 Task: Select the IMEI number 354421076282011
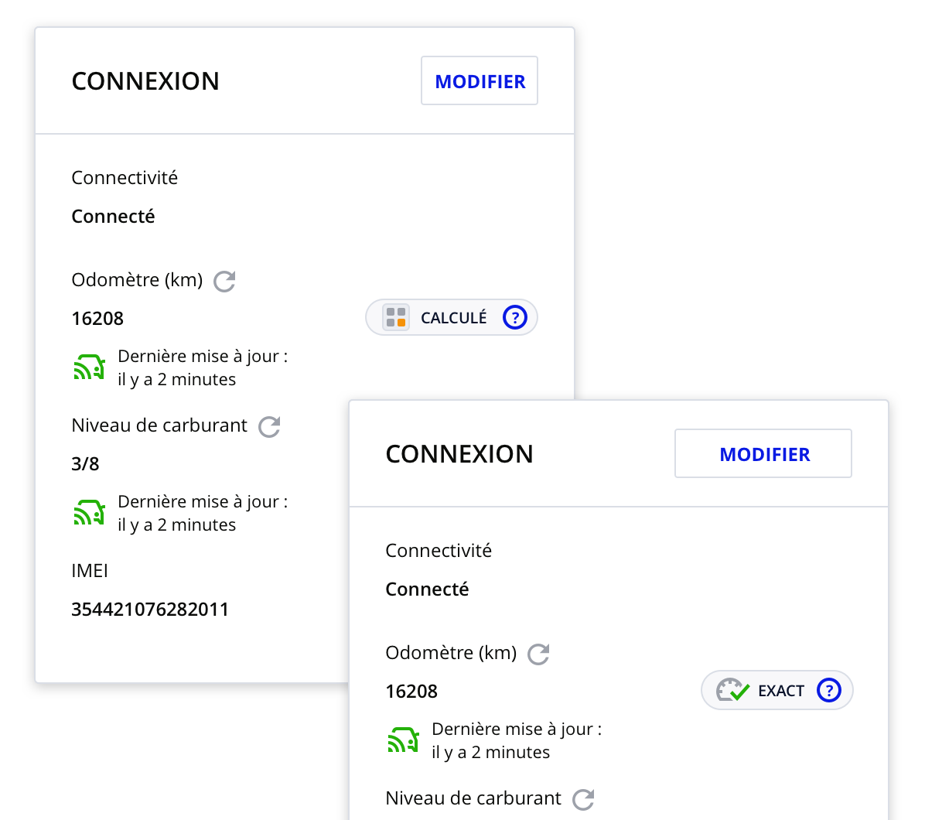click(150, 610)
